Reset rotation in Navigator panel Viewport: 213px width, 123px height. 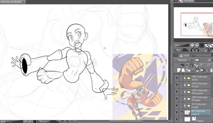pos(202,50)
